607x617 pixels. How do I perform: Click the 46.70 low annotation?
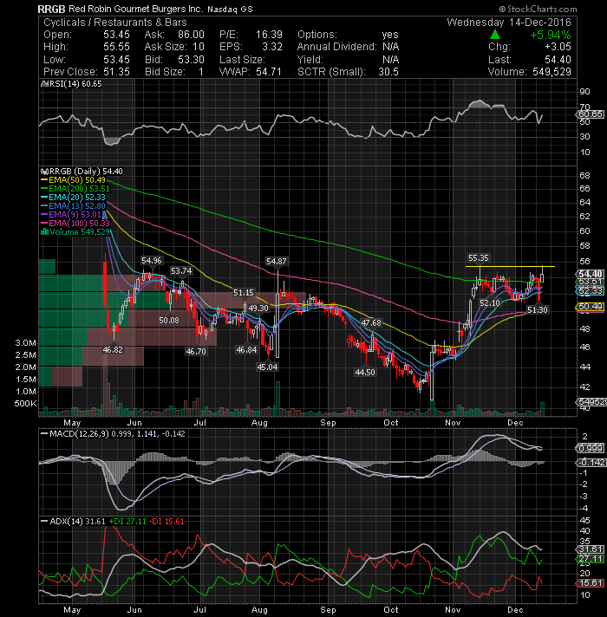pos(196,351)
